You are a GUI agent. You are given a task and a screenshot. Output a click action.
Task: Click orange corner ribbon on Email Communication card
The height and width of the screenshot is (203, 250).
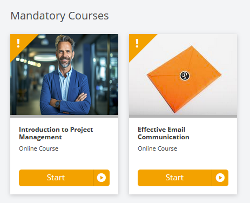[x=138, y=43]
